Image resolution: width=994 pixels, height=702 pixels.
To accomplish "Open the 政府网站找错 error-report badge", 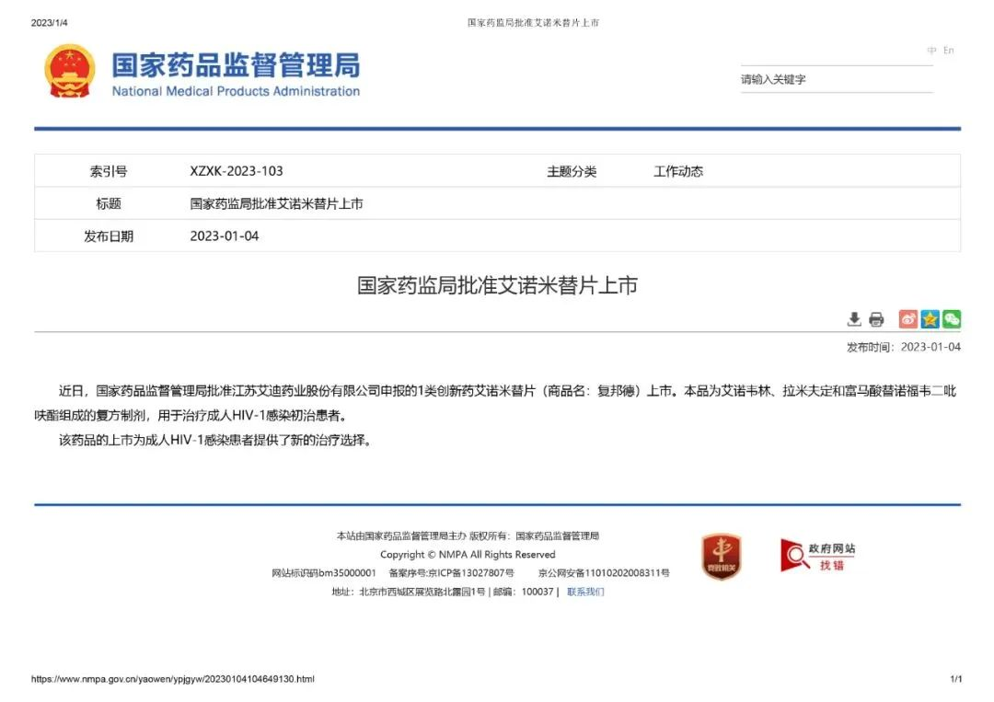I will click(x=818, y=556).
